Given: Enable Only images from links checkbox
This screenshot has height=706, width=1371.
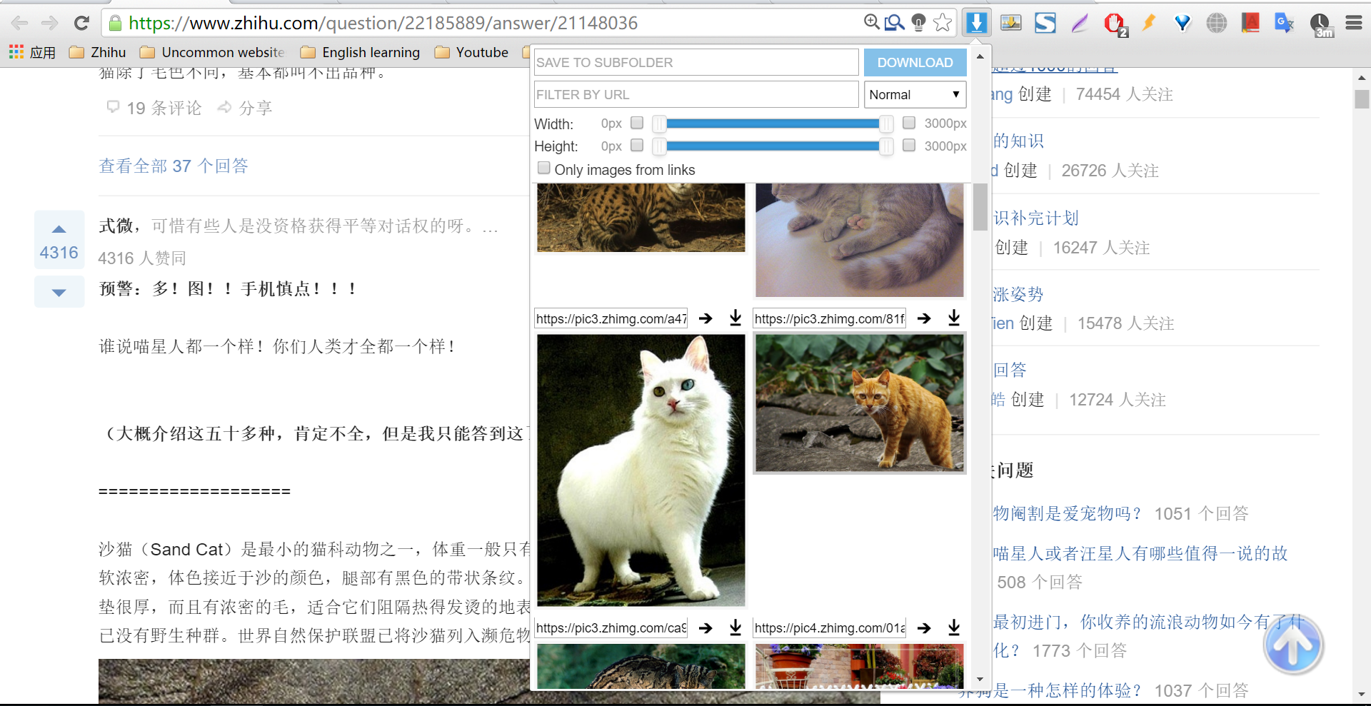Looking at the screenshot, I should pos(544,168).
